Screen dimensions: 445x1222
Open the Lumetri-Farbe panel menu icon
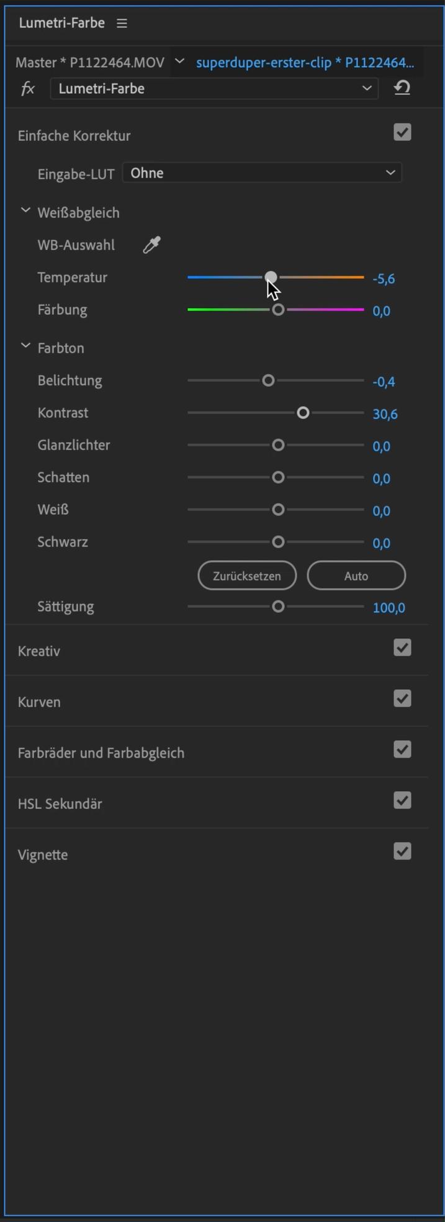coord(122,24)
